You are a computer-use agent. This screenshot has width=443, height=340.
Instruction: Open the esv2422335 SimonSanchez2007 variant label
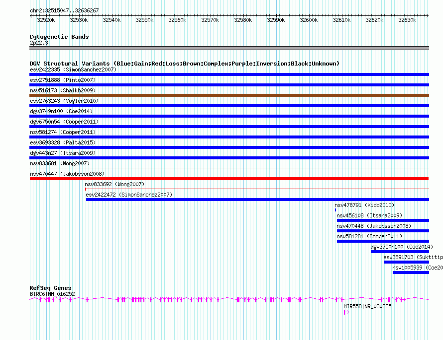[x=73, y=69]
